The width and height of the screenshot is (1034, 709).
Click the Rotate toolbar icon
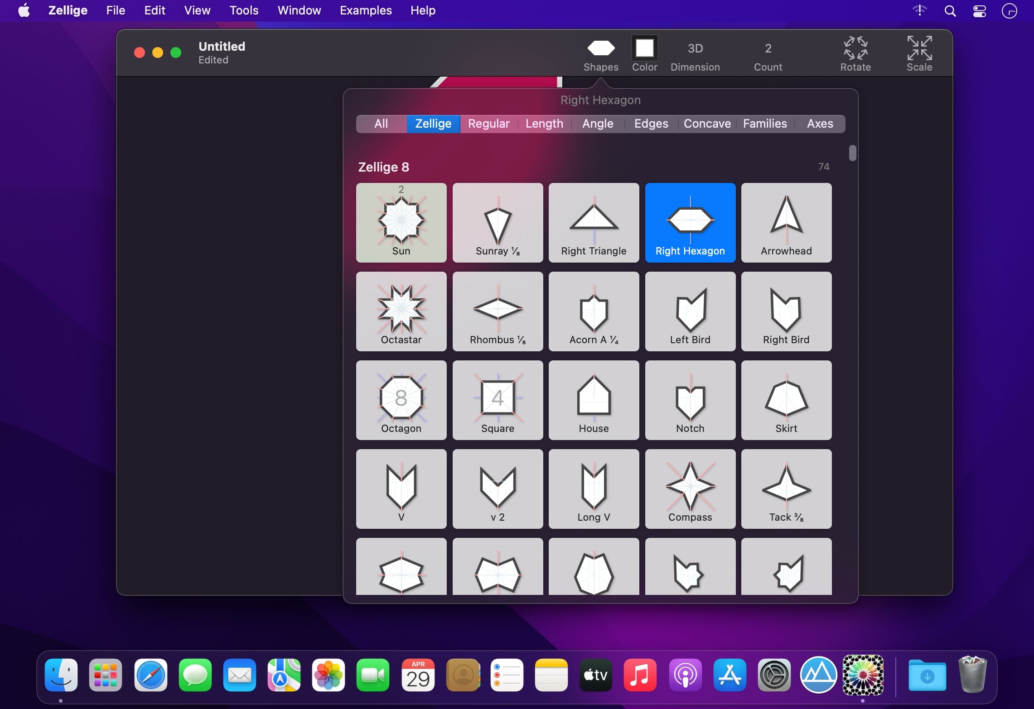tap(855, 54)
